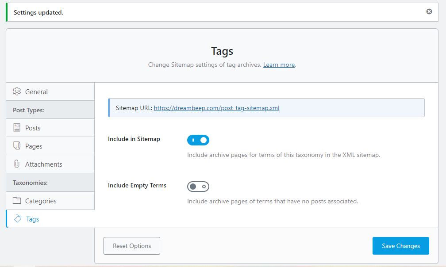
Task: Click the General gear icon
Action: pos(17,92)
